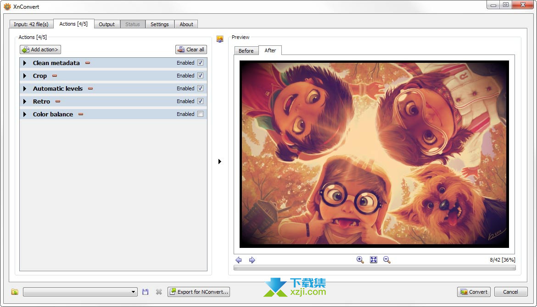Remove the Crop action via red minus
The image size is (537, 307).
[55, 76]
